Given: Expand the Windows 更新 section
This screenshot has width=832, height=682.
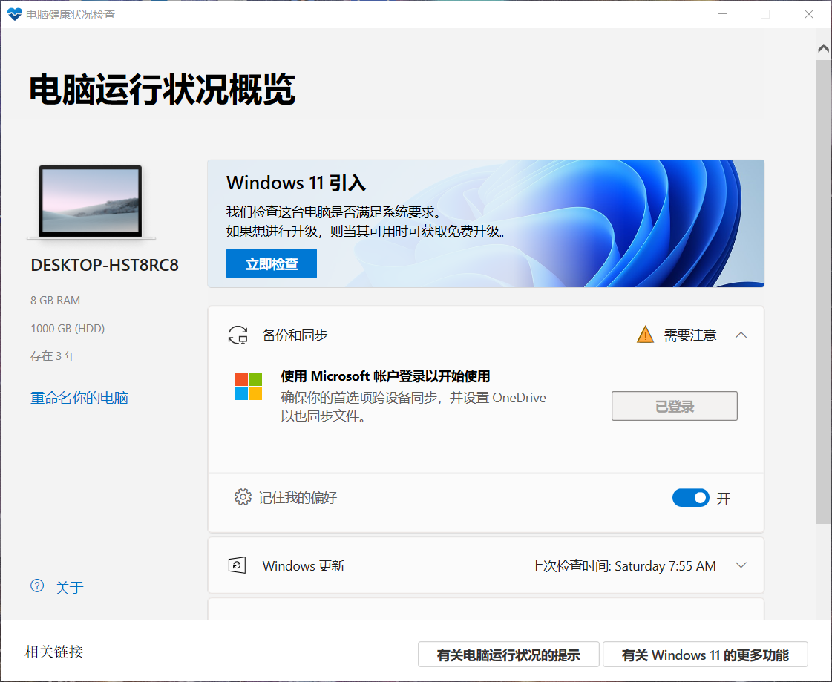Looking at the screenshot, I should pyautogui.click(x=741, y=565).
